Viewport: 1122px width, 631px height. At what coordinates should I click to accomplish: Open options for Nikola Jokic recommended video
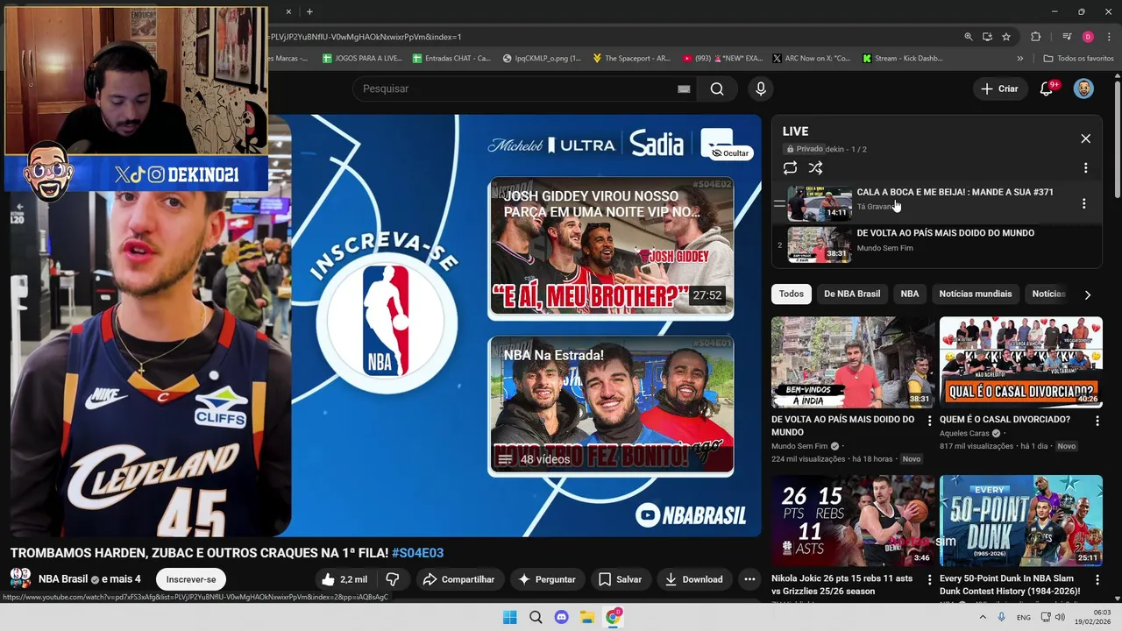coord(930,579)
